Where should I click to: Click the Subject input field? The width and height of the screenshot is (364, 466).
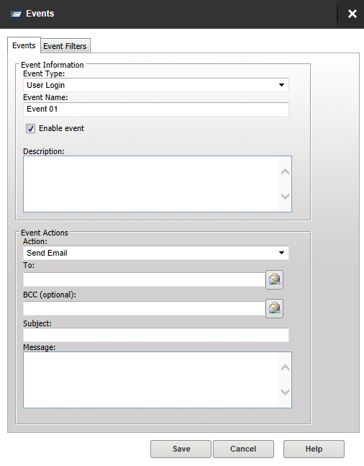coord(156,335)
